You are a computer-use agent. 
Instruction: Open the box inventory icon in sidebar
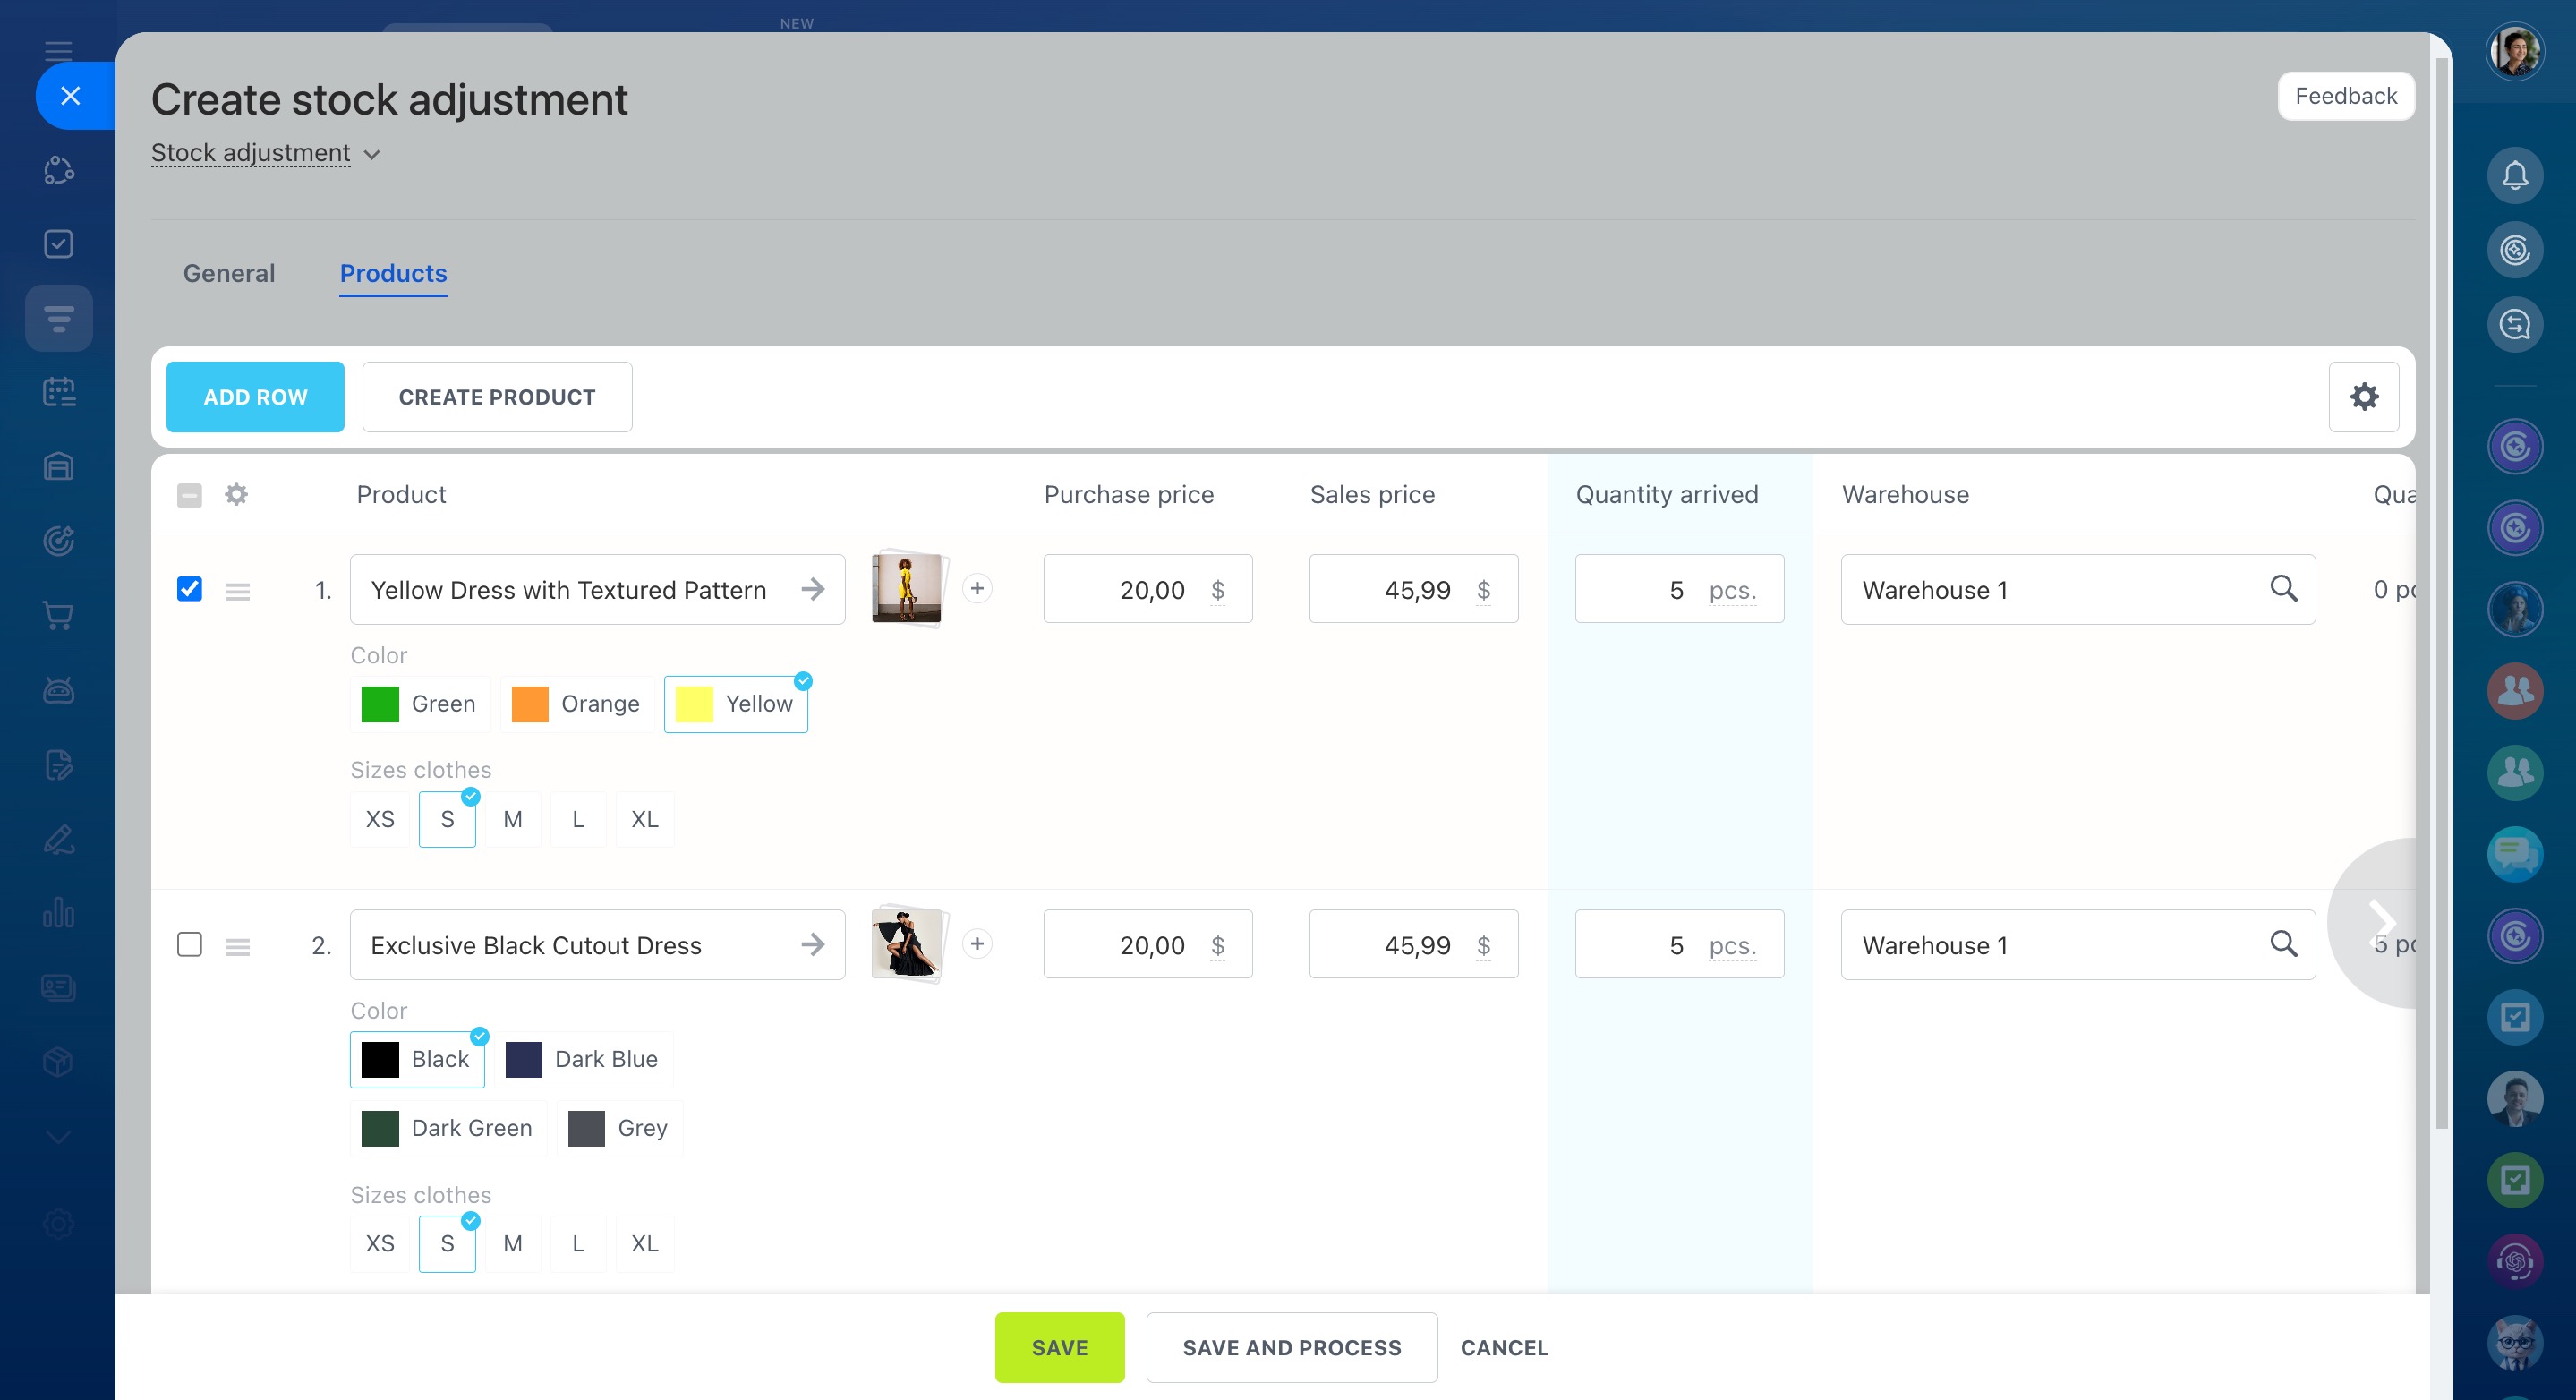pyautogui.click(x=58, y=1061)
